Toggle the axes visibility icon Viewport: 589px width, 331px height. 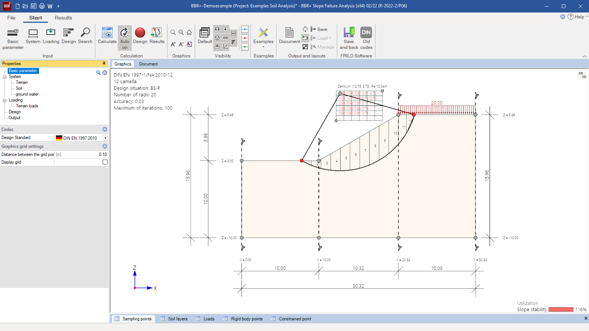point(225,47)
